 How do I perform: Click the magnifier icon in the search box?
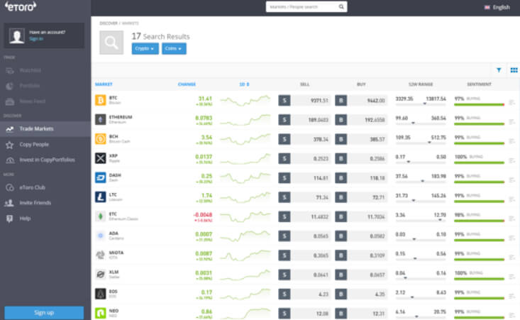pos(341,6)
